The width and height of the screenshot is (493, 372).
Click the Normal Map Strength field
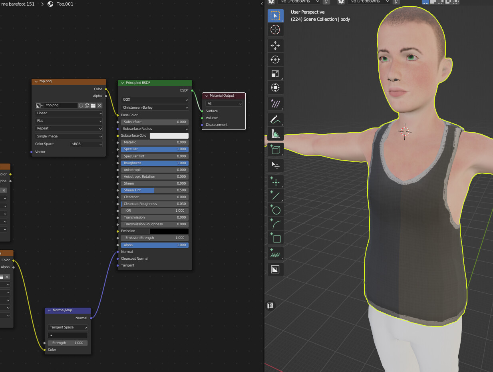[x=68, y=343]
